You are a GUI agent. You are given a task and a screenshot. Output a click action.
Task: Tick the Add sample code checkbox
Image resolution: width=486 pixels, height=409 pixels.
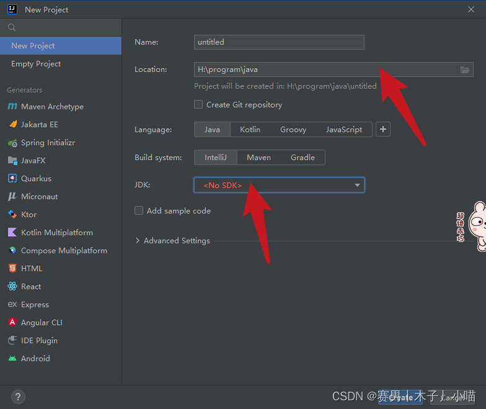pyautogui.click(x=139, y=211)
